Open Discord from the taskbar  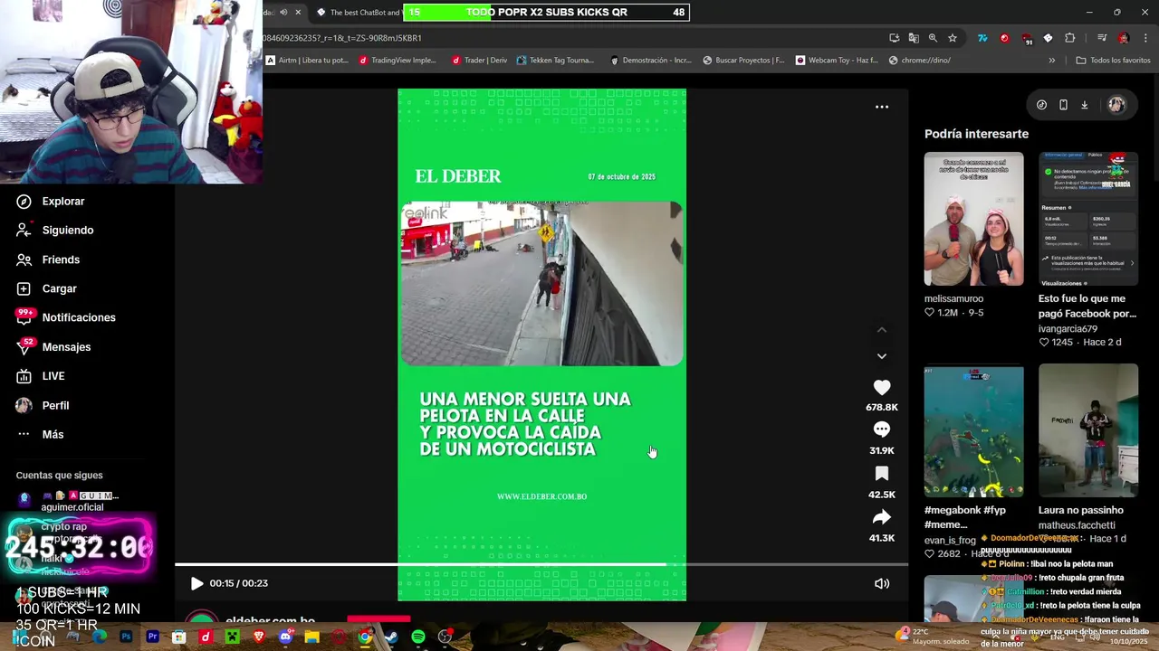[285, 637]
